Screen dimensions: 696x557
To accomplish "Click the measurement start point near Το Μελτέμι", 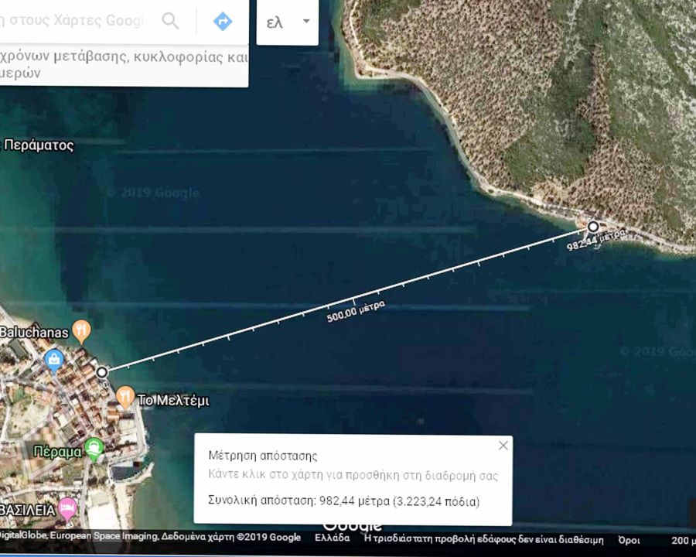I will pyautogui.click(x=102, y=372).
